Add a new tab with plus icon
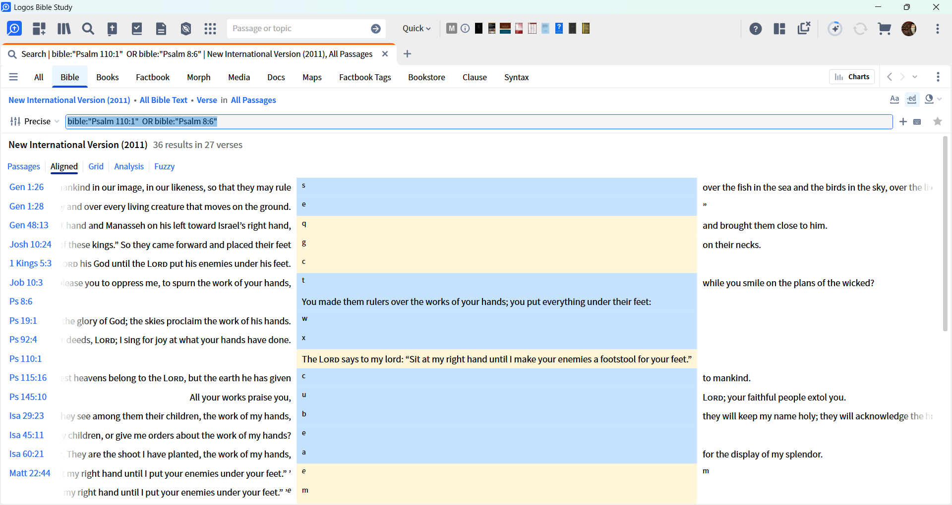Image resolution: width=952 pixels, height=505 pixels. click(407, 54)
